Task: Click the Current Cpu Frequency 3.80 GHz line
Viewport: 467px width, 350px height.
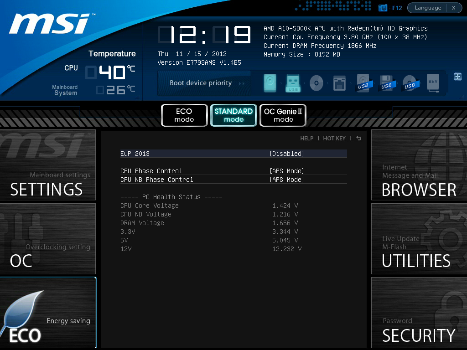Action: tap(346, 37)
